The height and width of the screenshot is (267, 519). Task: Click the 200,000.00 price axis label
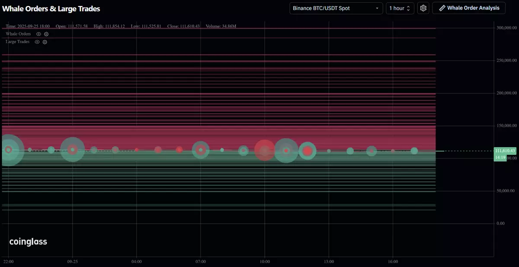point(506,93)
